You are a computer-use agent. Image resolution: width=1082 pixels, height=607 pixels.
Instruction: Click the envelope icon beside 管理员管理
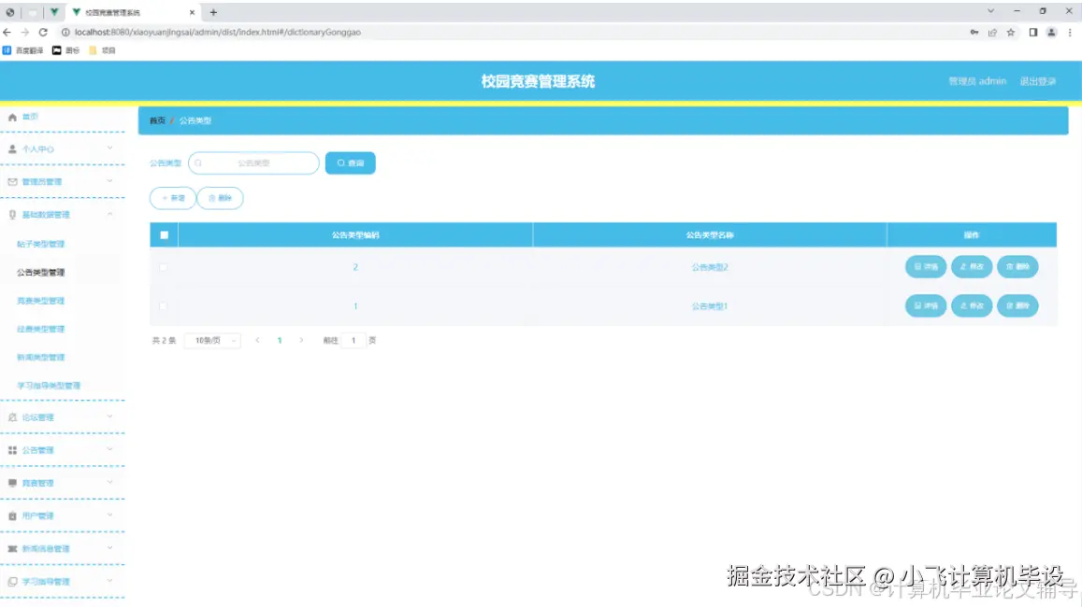click(x=13, y=181)
